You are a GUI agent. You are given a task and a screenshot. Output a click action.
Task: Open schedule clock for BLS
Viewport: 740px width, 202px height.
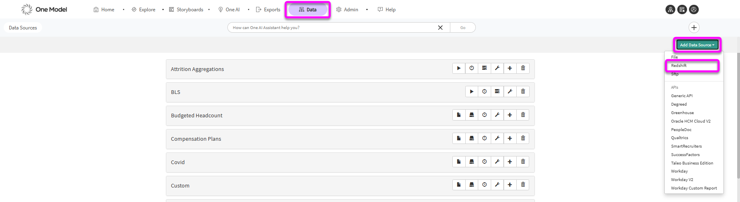484,92
